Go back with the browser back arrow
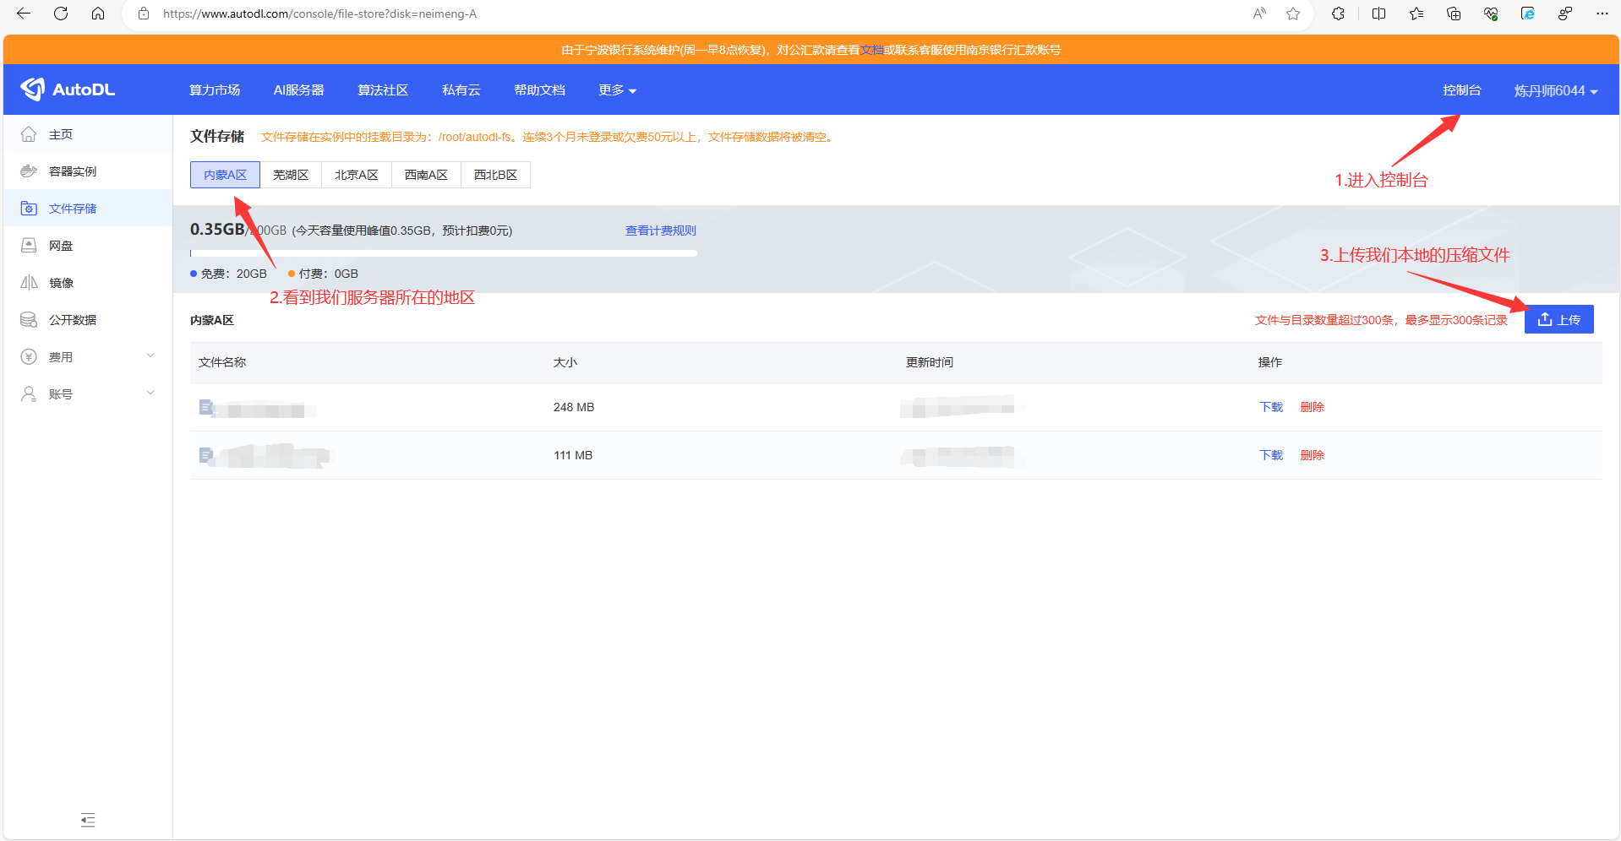The width and height of the screenshot is (1621, 841). point(24,14)
